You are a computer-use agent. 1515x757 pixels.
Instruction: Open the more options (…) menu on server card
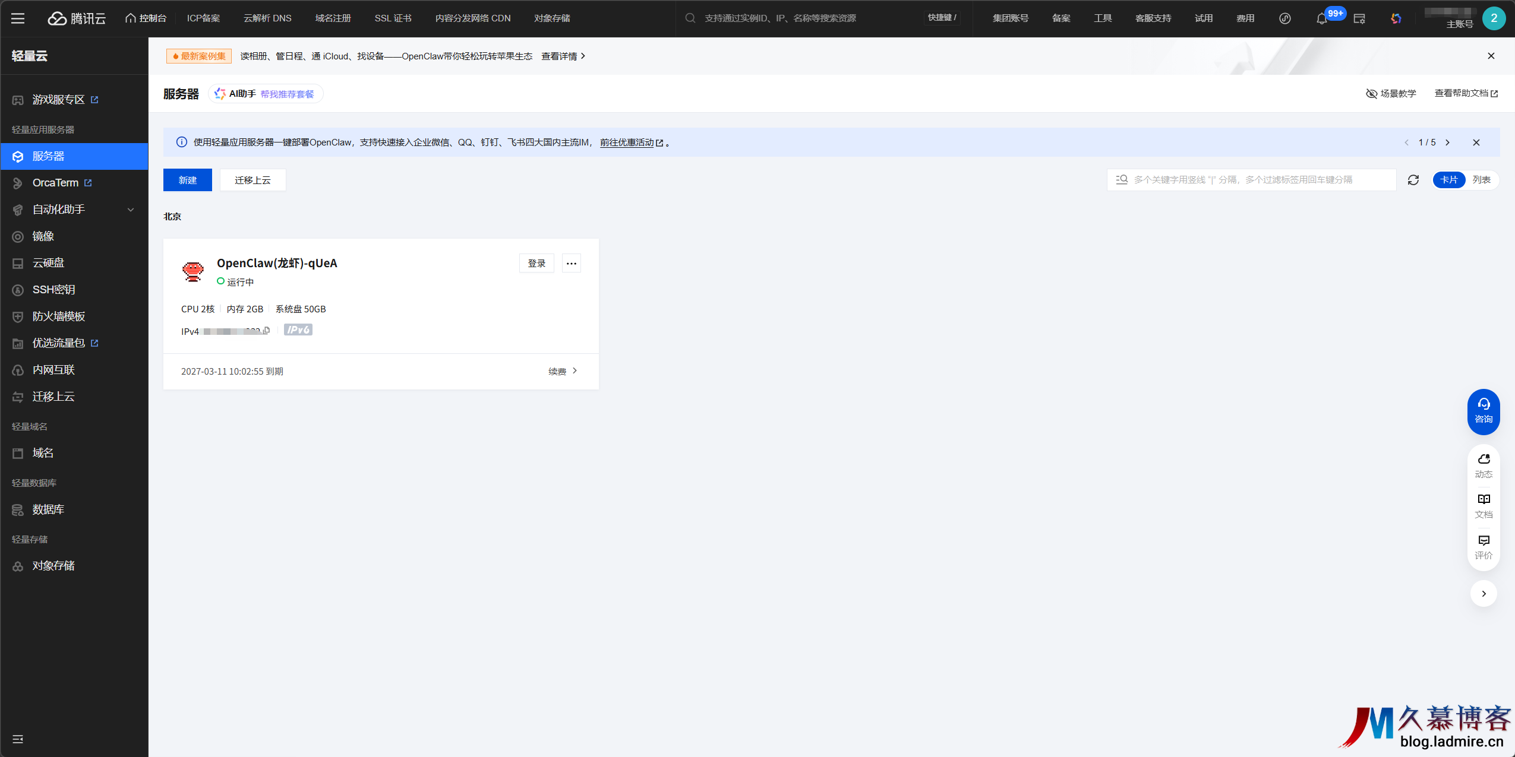pos(571,263)
